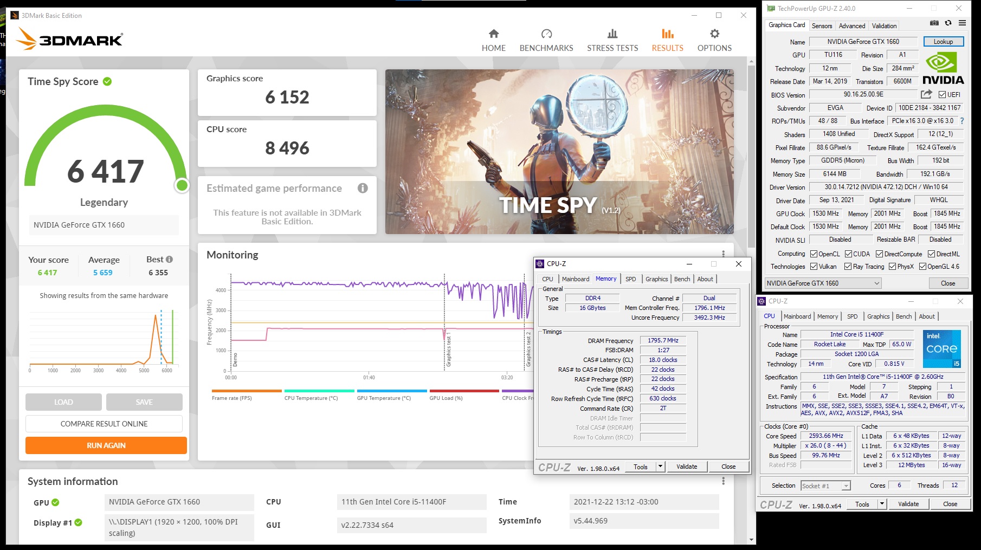The image size is (981, 550).
Task: Expand the Socket #1 selection dropdown
Action: (x=846, y=486)
